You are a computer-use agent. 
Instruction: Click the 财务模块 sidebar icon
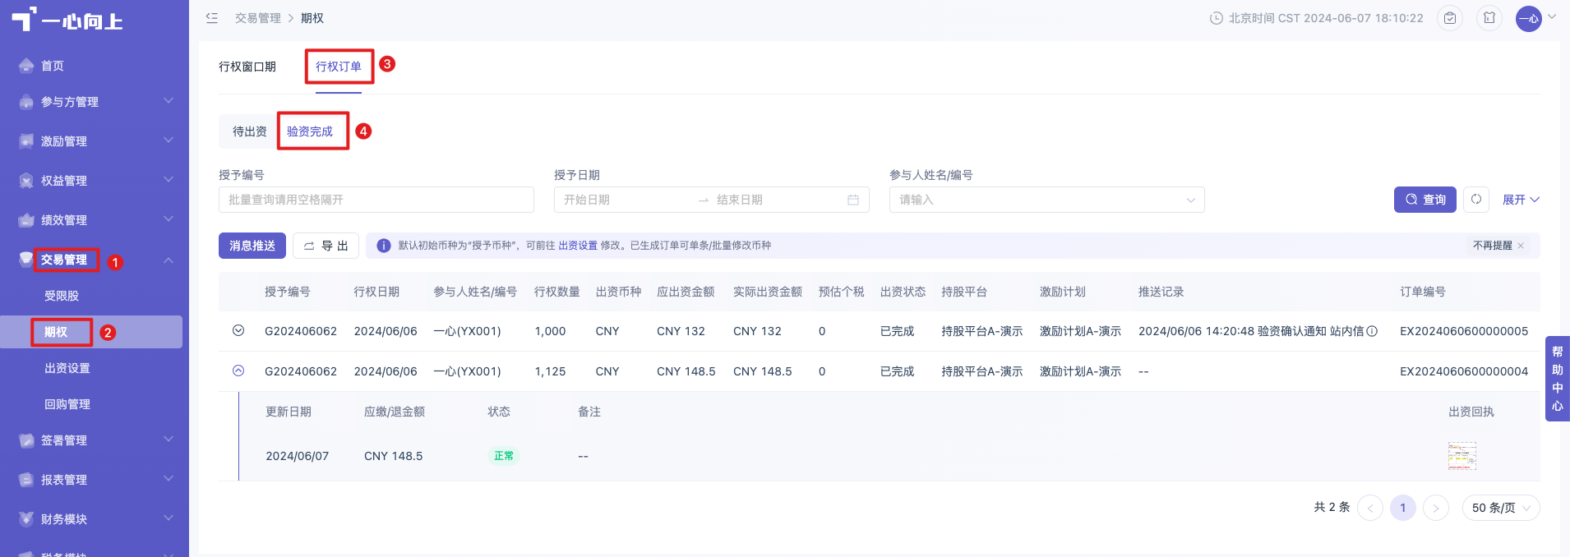click(x=26, y=519)
